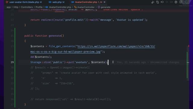Open the generate method breadcrumb
Screen dimensions: 193x109
point(106,7)
